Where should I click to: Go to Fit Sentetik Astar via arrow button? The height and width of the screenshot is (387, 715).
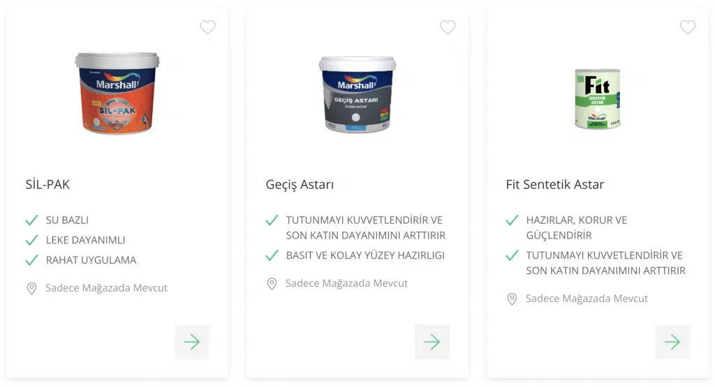click(x=672, y=342)
